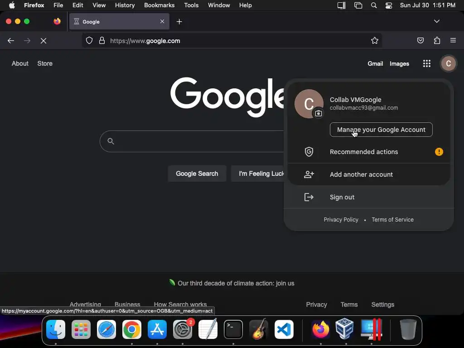Click I'm Feeling Lucky button
Viewport: 464px width, 348px height.
coord(258,174)
